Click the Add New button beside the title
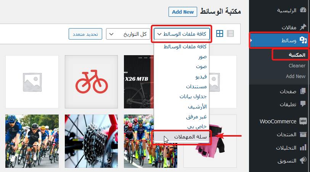Image resolution: width=310 pixels, height=172 pixels. [x=183, y=12]
